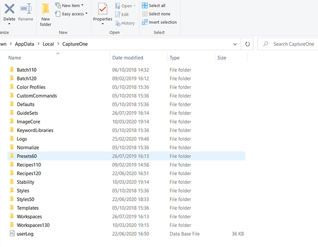Select the Presets60 folder icon
Image resolution: width=318 pixels, height=247 pixels.
(x=12, y=156)
